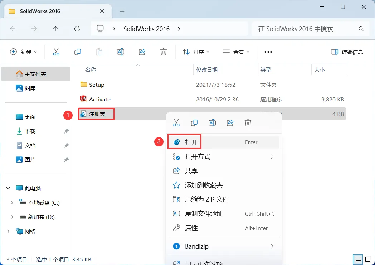Expand the 新加卷 (D:) drive node
The height and width of the screenshot is (265, 375).
[x=12, y=217]
